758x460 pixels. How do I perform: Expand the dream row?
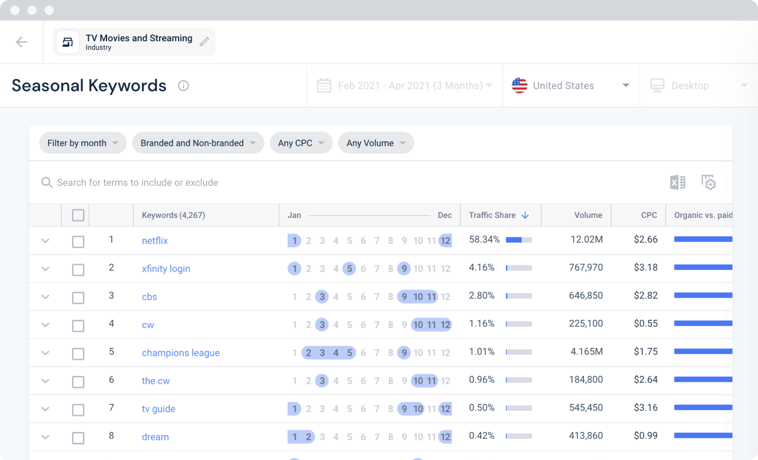tap(45, 437)
